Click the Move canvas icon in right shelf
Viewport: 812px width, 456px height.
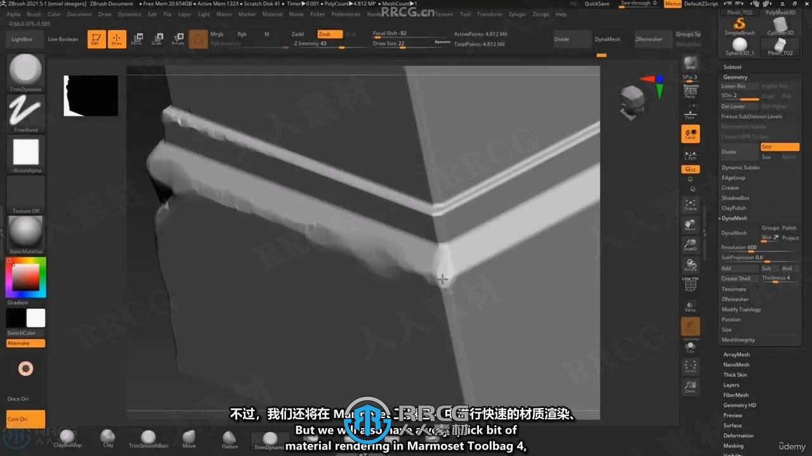690,225
